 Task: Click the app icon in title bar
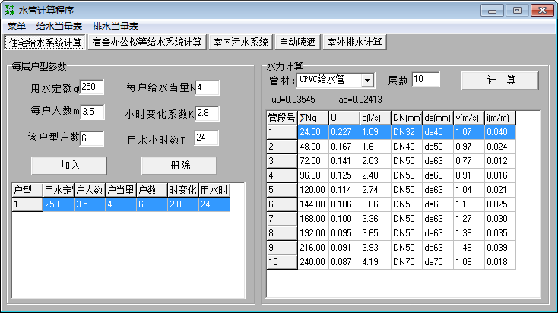pyautogui.click(x=10, y=10)
